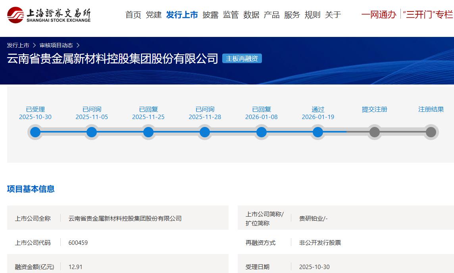Click the gray 提交注册 timeline node
Screen dimensions: 454x273
[374, 132]
